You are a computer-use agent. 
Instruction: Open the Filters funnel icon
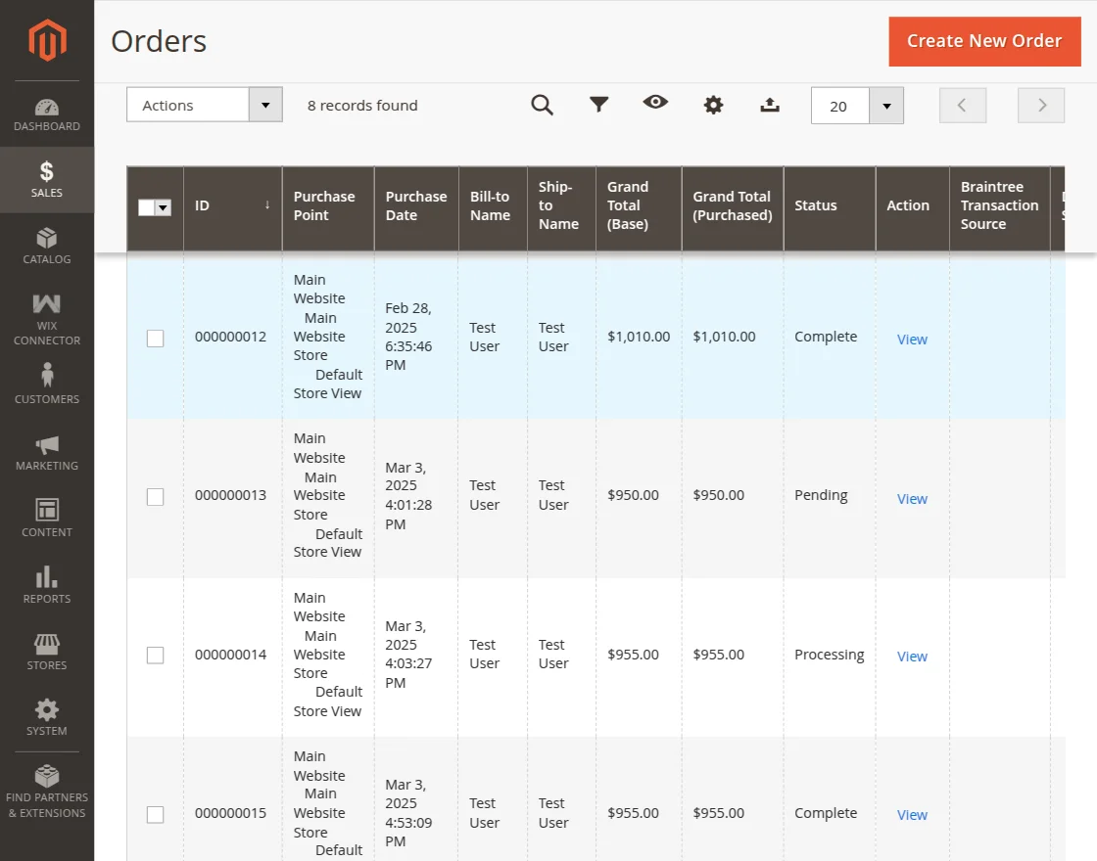[598, 105]
